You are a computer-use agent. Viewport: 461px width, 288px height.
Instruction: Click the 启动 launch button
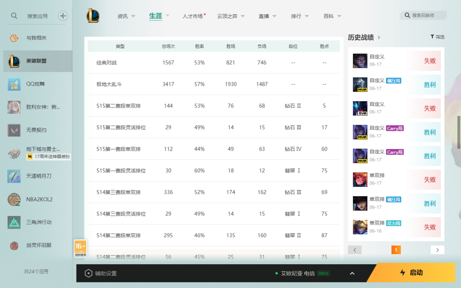pyautogui.click(x=412, y=273)
